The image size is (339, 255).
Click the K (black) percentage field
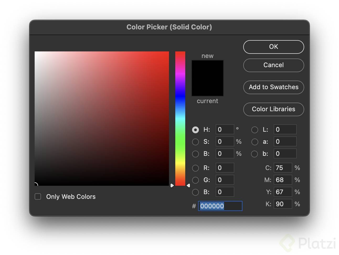(283, 204)
